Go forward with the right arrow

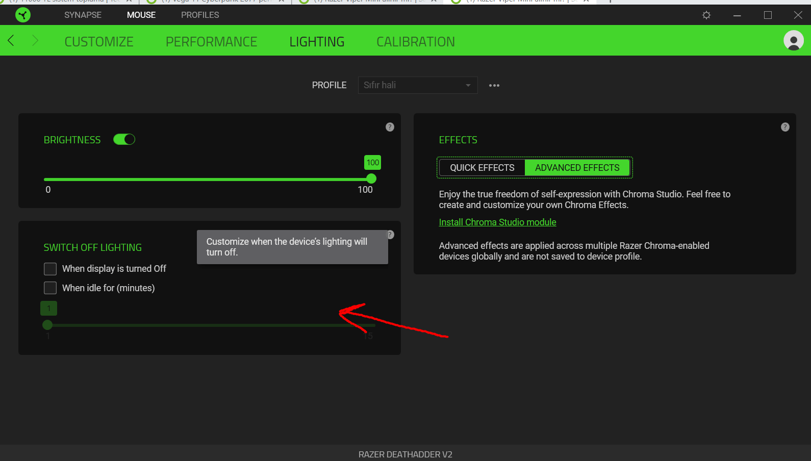click(35, 40)
